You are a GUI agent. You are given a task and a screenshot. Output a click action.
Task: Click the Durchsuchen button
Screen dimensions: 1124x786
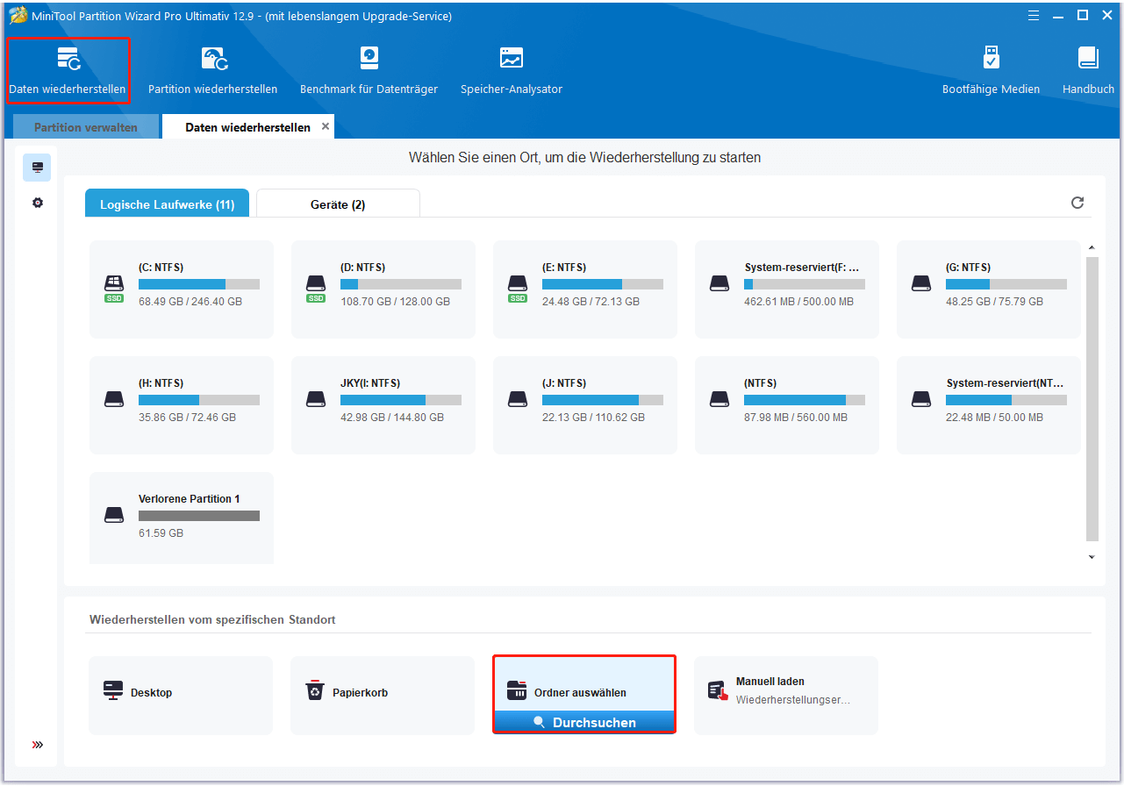[584, 723]
